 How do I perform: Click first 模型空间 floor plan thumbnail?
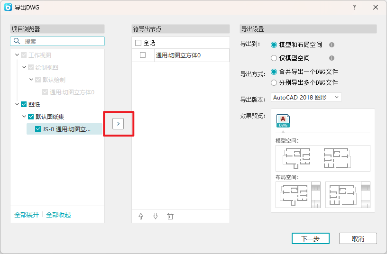[296, 158]
